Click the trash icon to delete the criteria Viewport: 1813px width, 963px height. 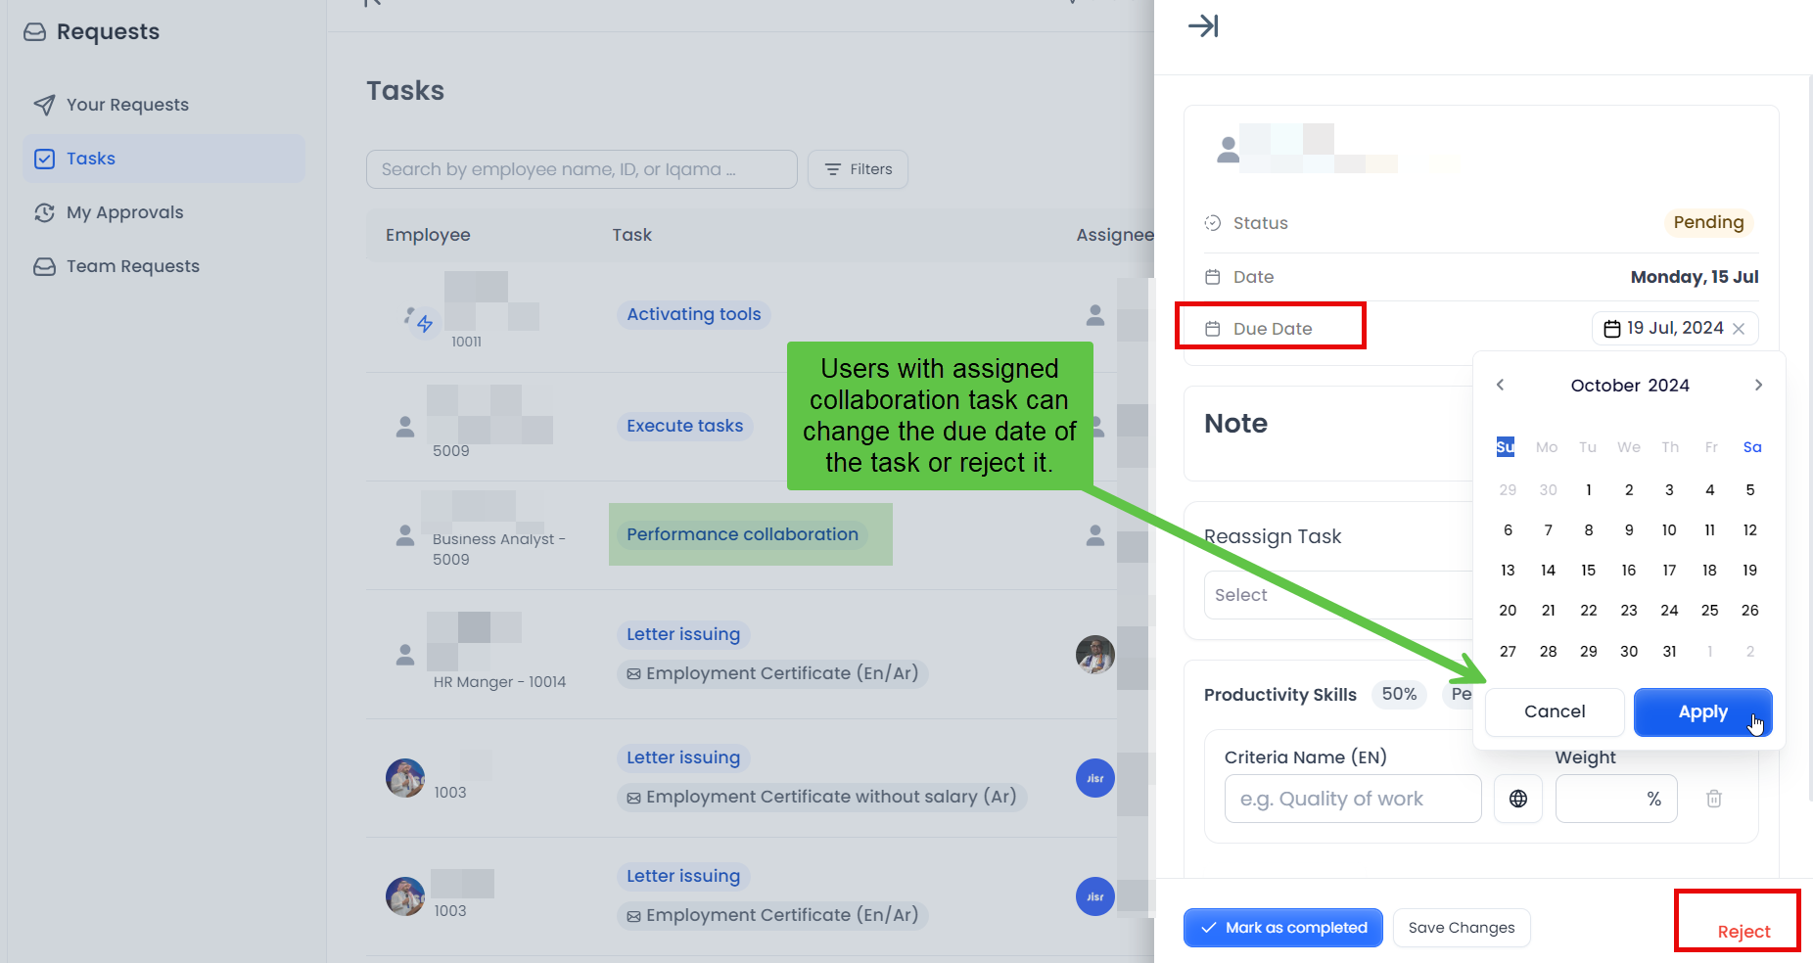tap(1714, 799)
